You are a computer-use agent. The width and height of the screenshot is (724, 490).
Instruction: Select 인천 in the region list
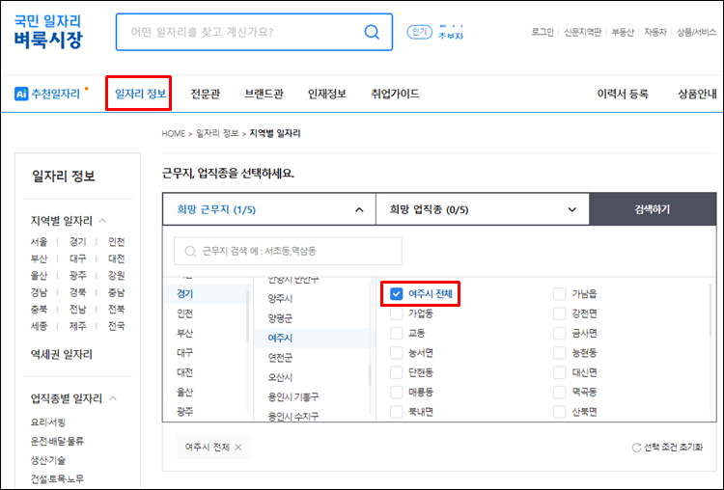click(x=184, y=313)
